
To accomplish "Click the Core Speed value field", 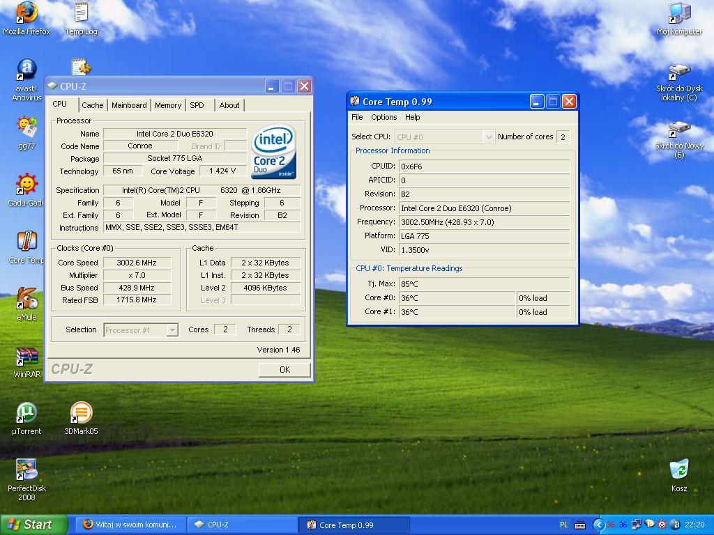I will click(x=137, y=263).
